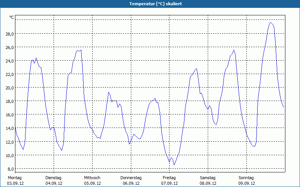Click the 'Freitag' day label
This screenshot has height=187, width=300.
pyautogui.click(x=169, y=178)
